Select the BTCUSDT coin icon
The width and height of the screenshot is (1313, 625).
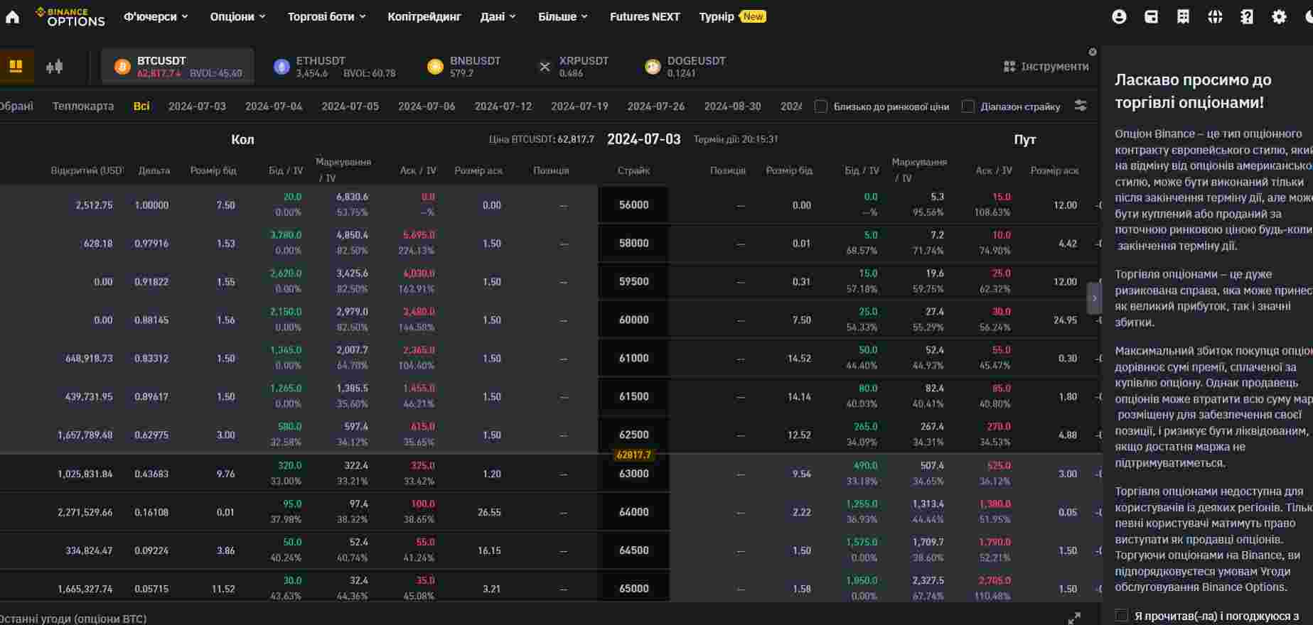pyautogui.click(x=122, y=67)
